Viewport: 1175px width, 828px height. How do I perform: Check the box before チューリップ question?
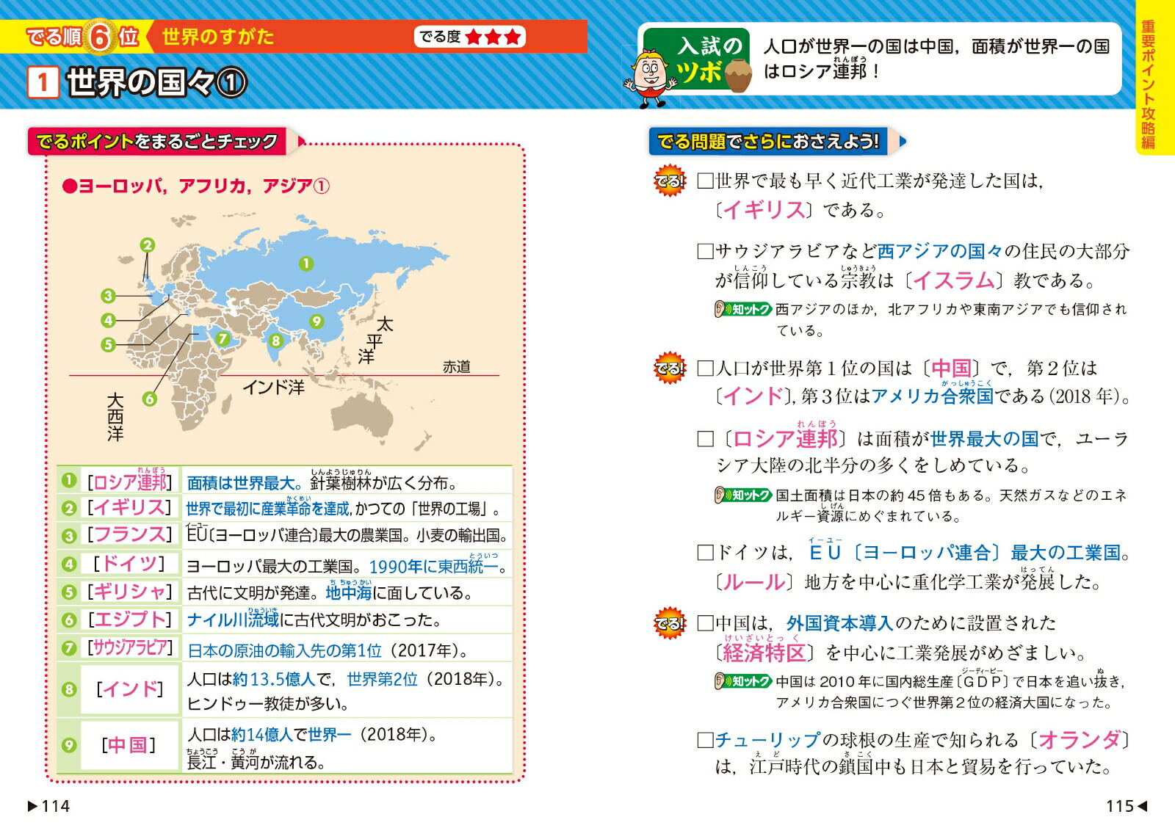coord(705,740)
